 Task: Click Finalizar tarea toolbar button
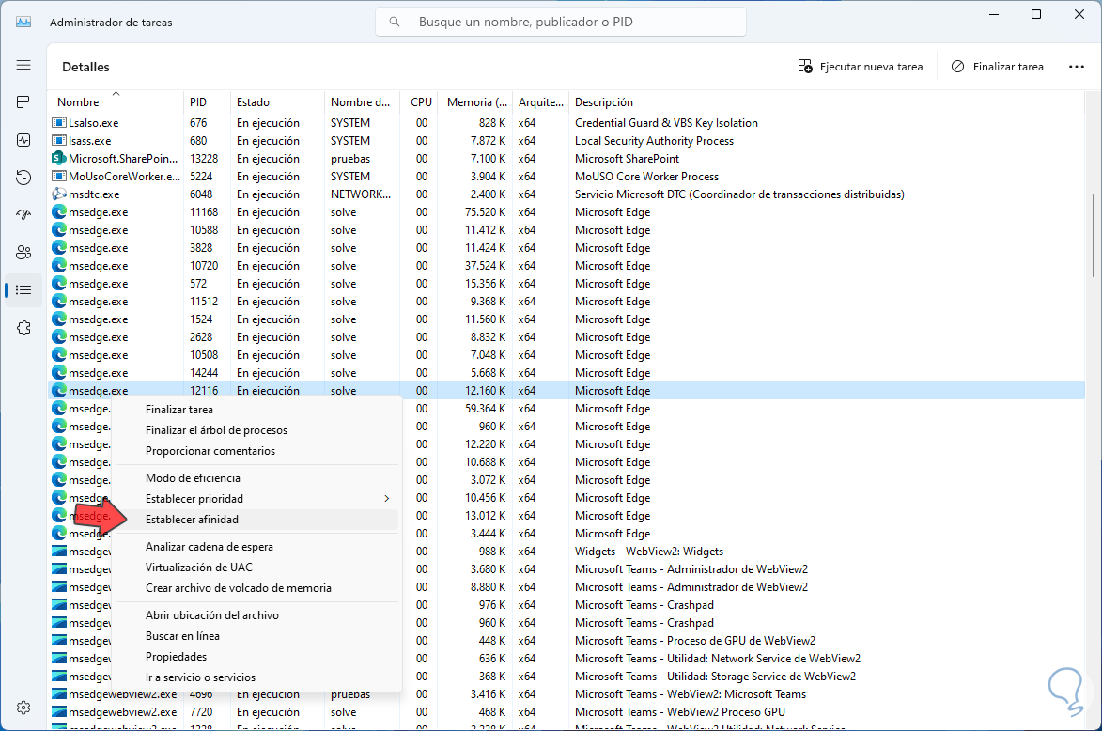998,67
